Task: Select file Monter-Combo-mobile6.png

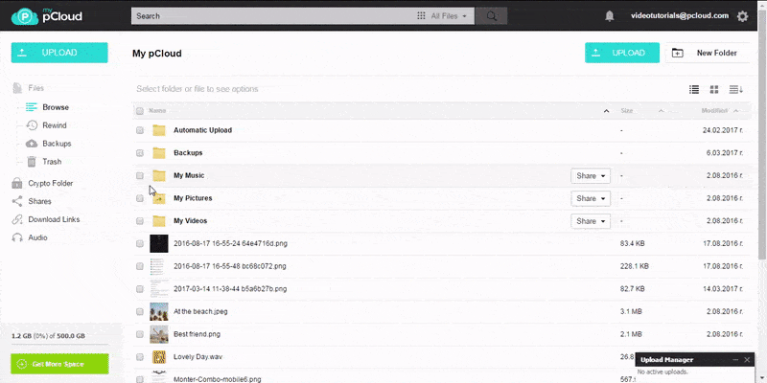Action: point(218,379)
